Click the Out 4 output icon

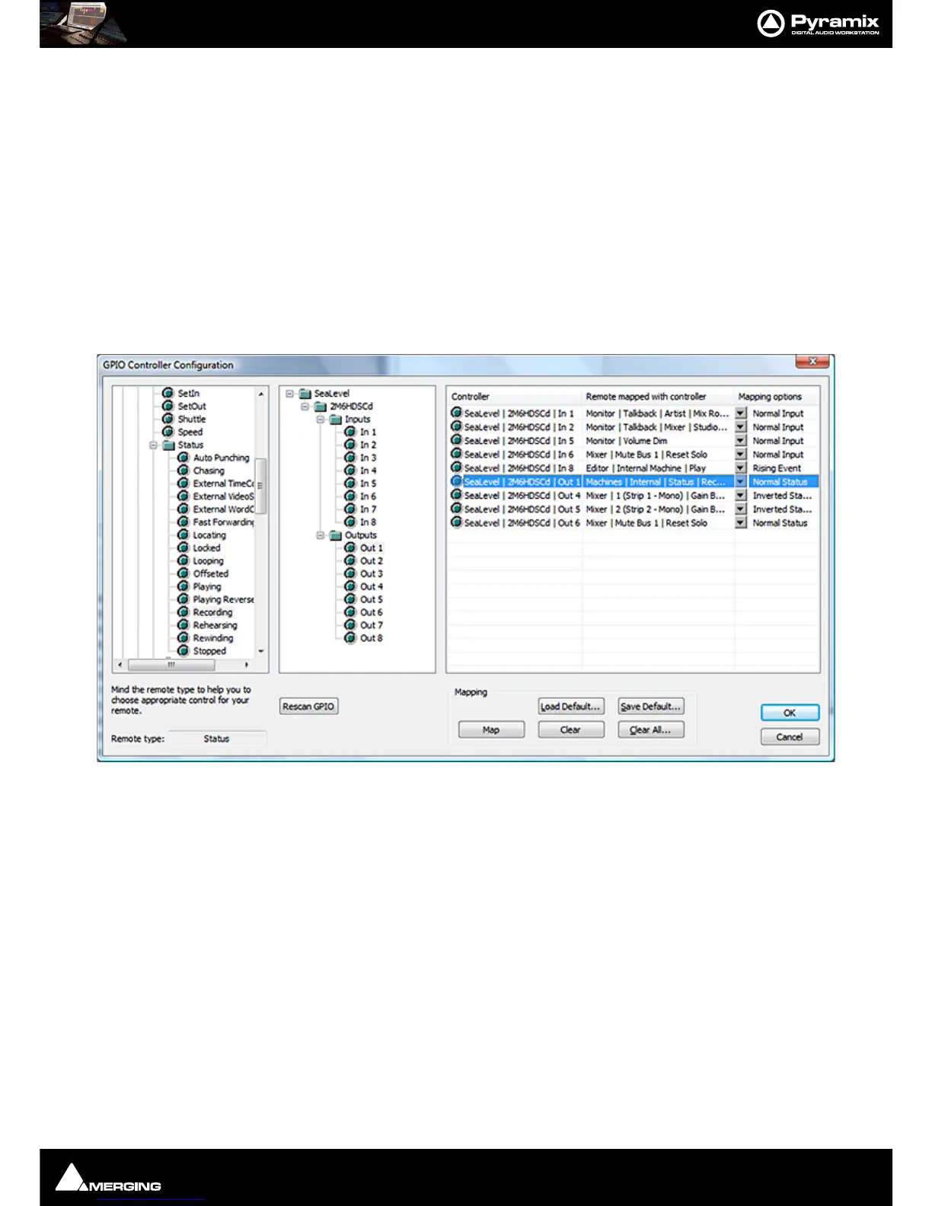click(350, 586)
